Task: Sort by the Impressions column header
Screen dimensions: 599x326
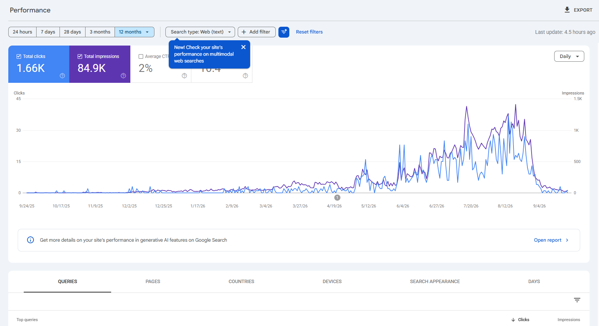Action: tap(569, 320)
